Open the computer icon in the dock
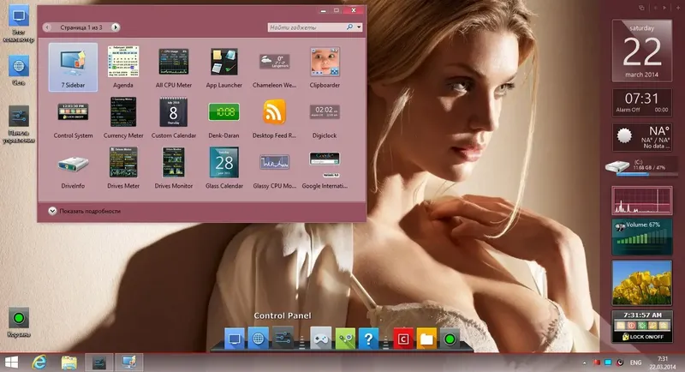 point(235,339)
